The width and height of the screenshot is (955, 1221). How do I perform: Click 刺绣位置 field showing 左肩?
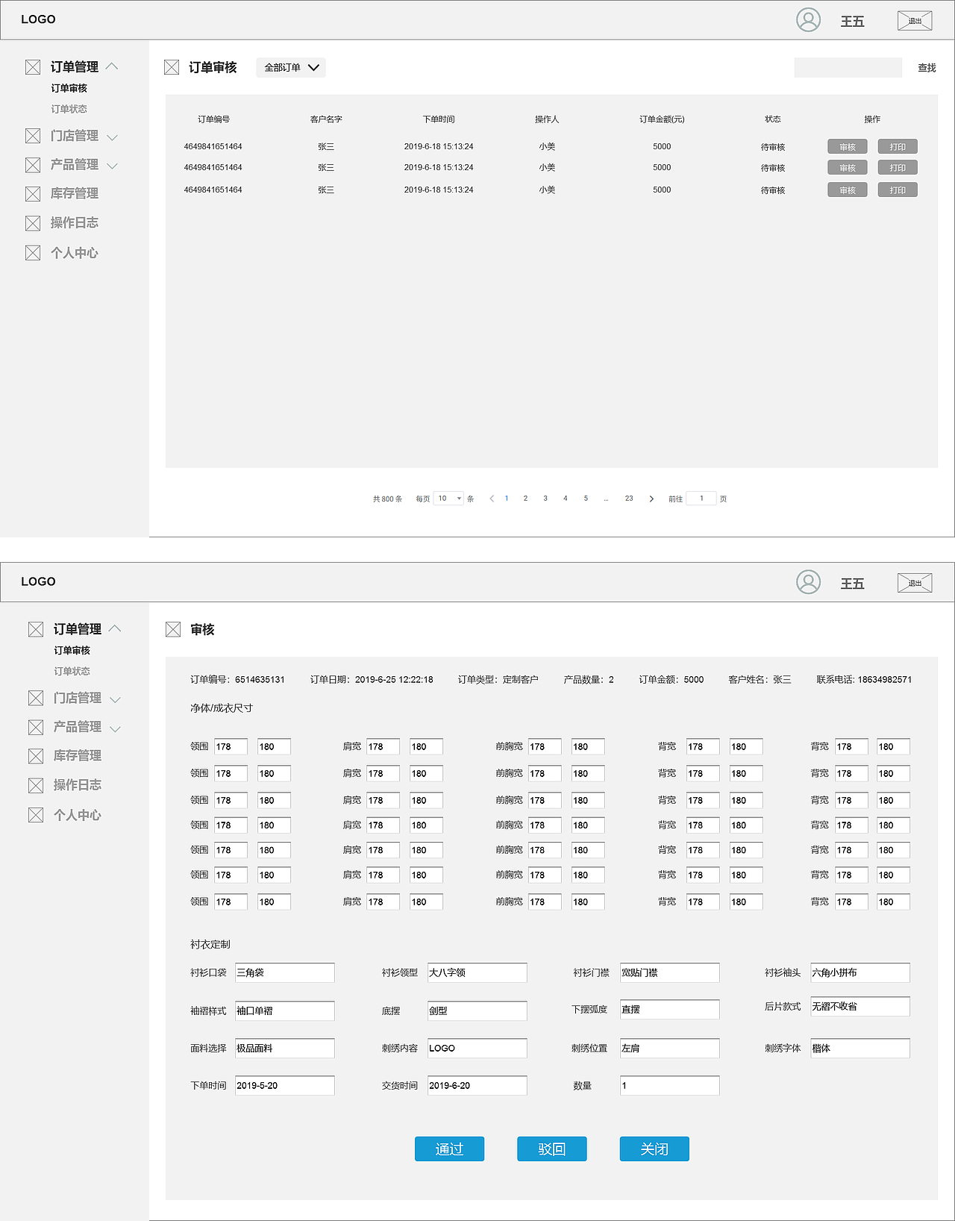point(670,1048)
